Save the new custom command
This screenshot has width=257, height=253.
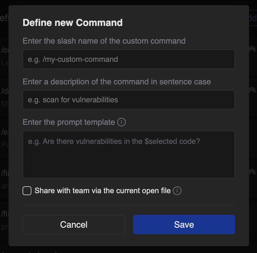[184, 225]
